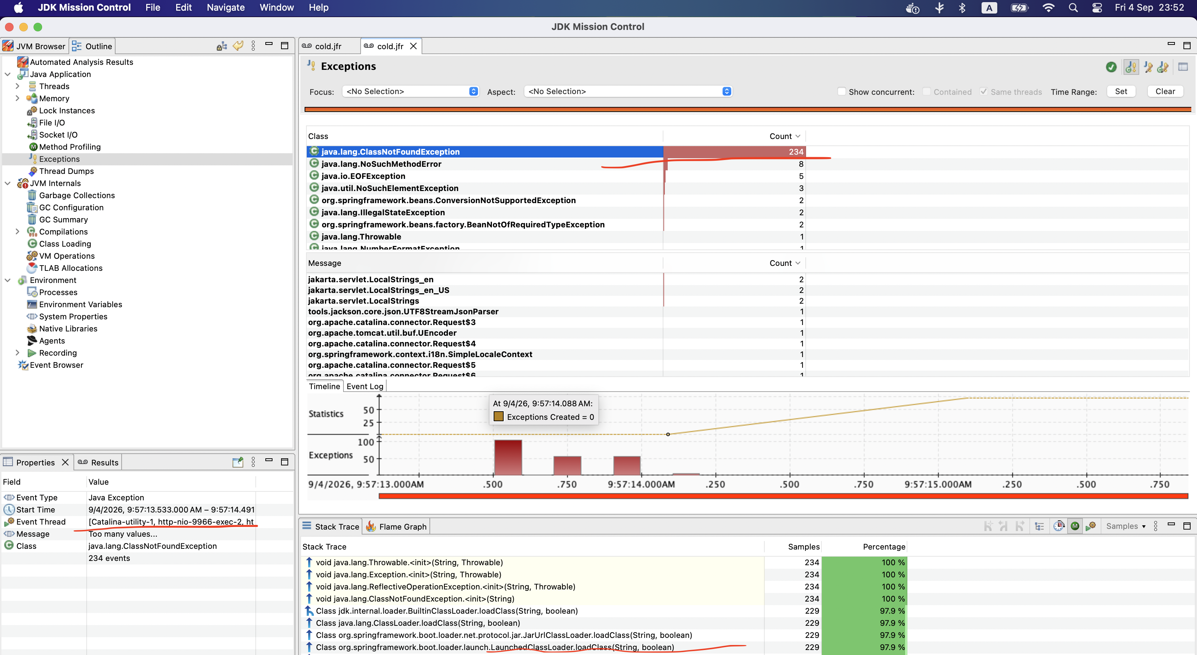Click the red range bar under the timeline
The width and height of the screenshot is (1197, 655).
point(783,496)
